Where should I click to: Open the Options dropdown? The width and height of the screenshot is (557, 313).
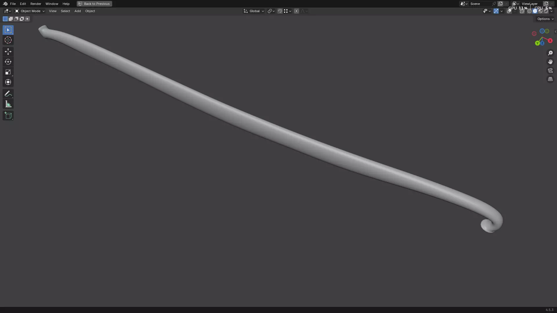click(545, 19)
